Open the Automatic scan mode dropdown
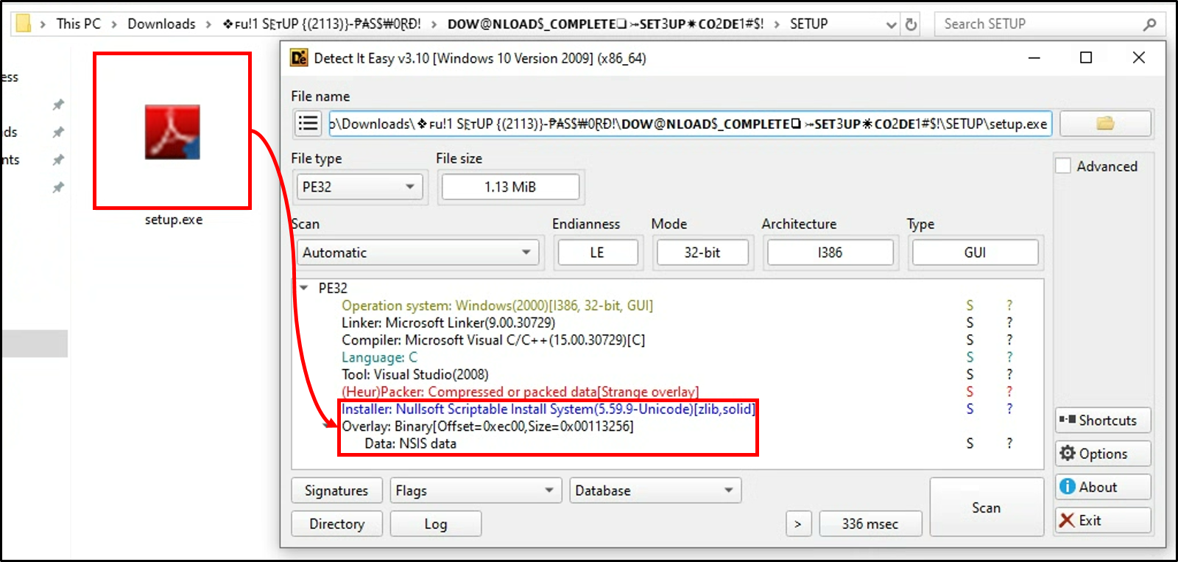Viewport: 1178px width, 562px height. tap(417, 253)
